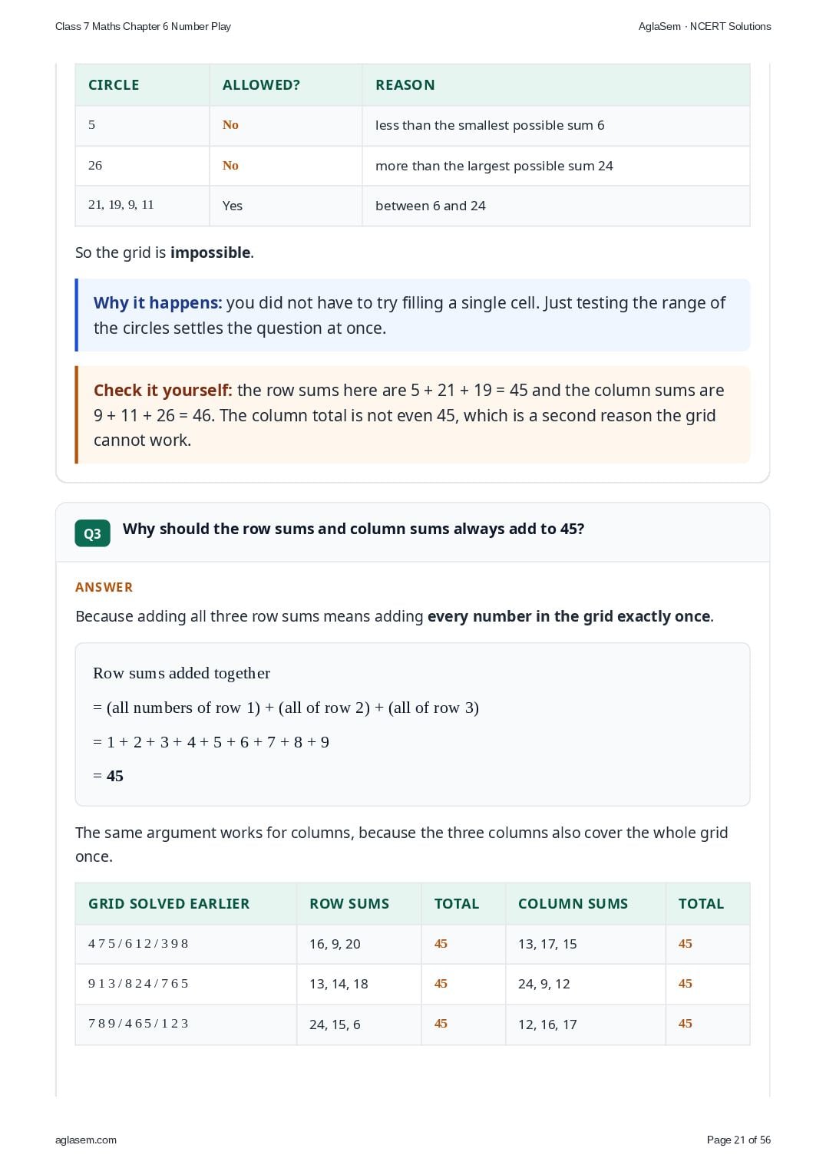The width and height of the screenshot is (826, 1168).
Task: Click the bold 45 result in working box
Action: (115, 776)
